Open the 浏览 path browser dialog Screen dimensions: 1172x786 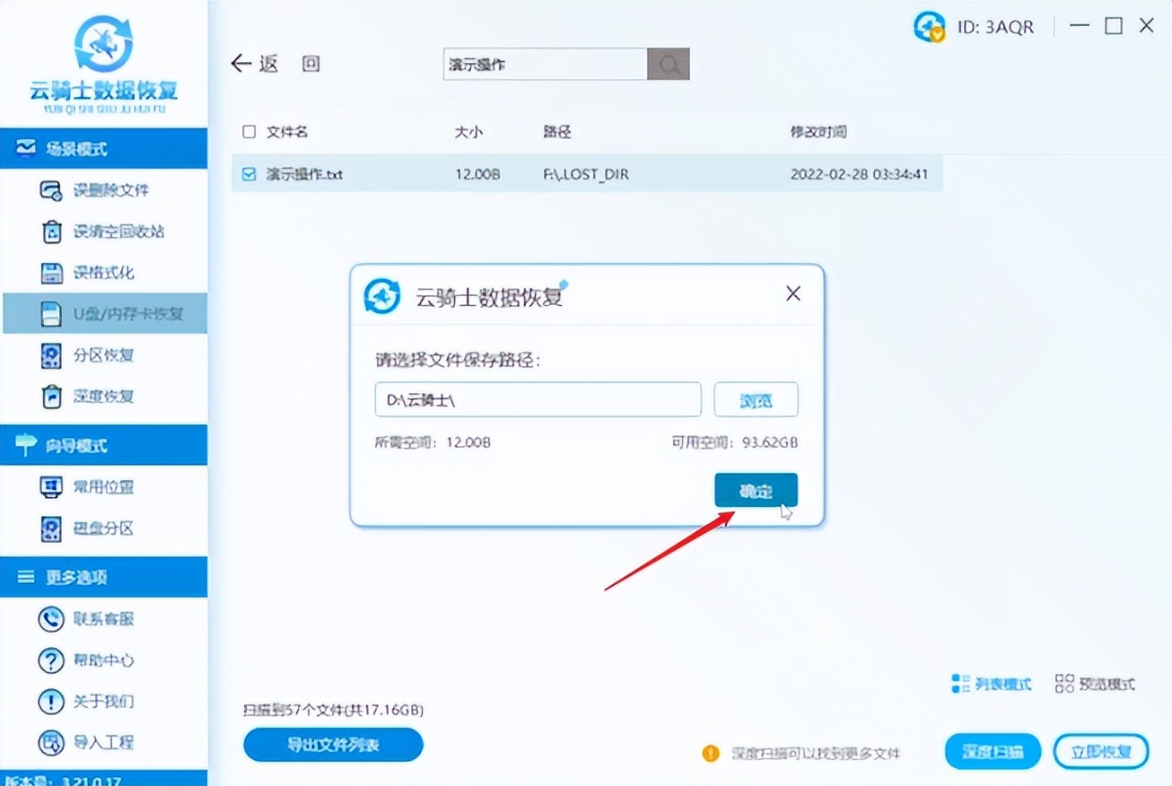(756, 399)
